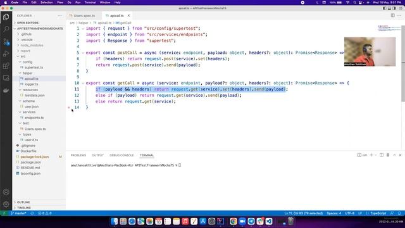Click the Zoom icon in the dock
Screen dimensions: 405x228
click(242, 221)
